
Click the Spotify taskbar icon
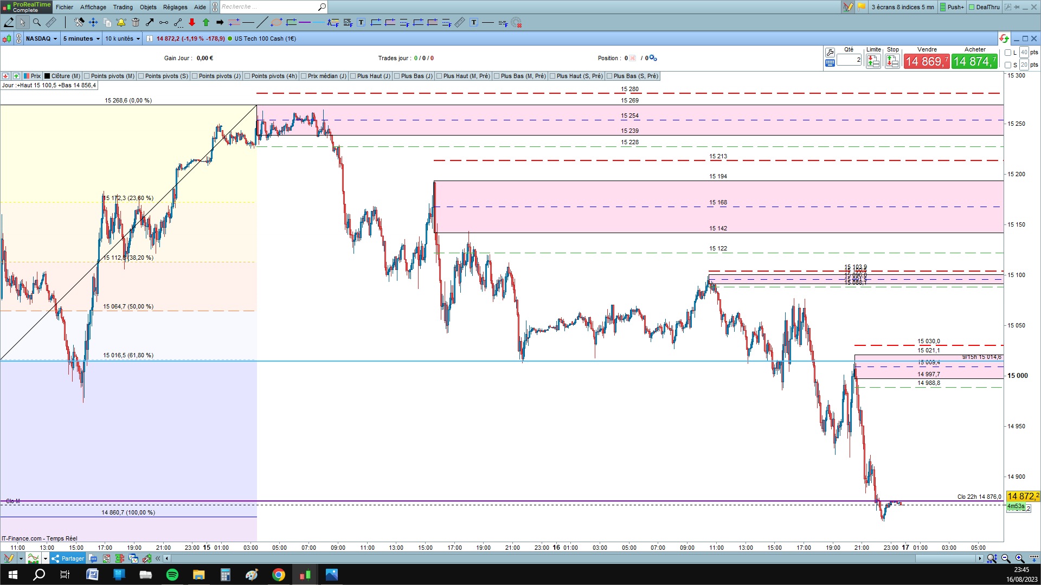pos(172,575)
